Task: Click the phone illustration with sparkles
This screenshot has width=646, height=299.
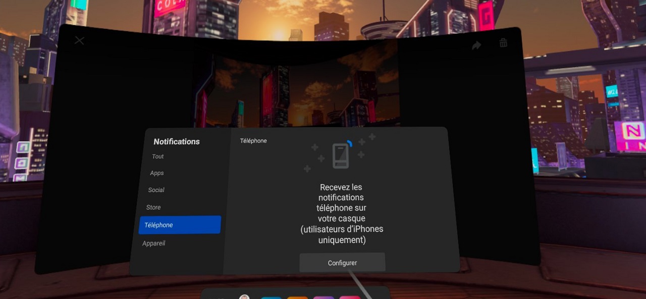Action: click(x=341, y=154)
